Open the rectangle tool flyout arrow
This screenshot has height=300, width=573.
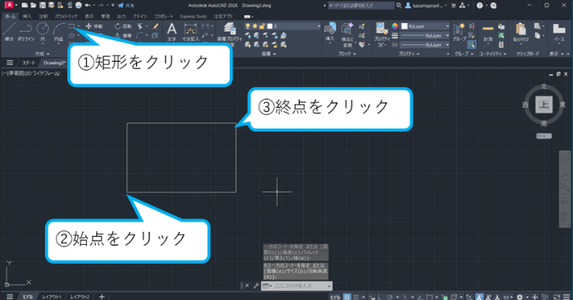tap(78, 26)
